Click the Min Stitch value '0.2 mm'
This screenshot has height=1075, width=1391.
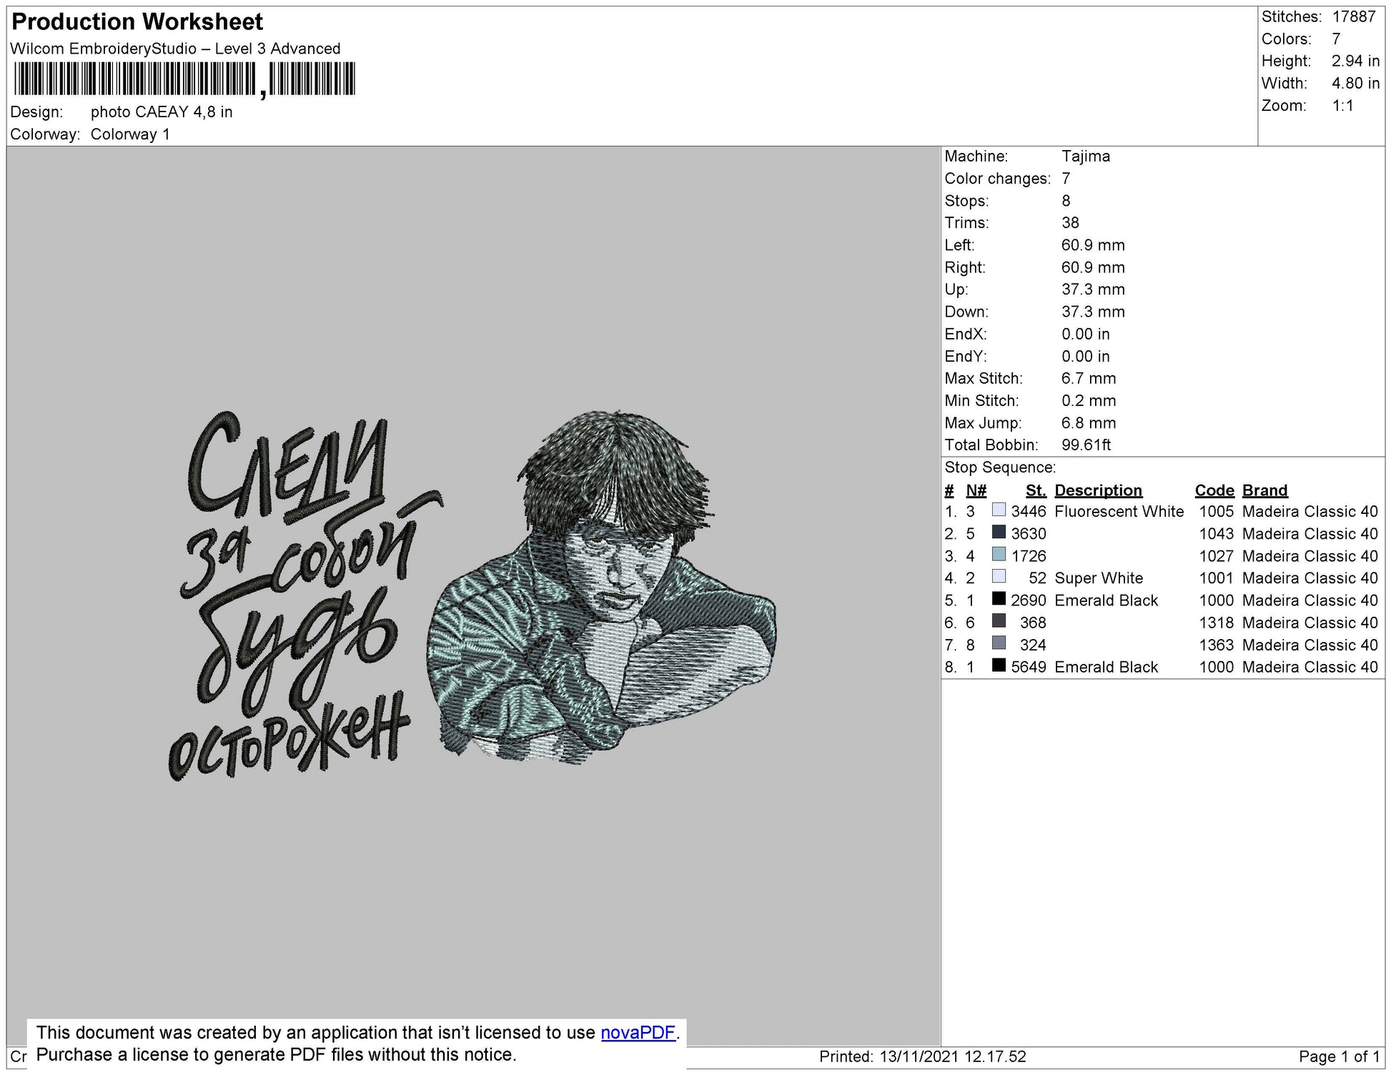[x=1089, y=401]
